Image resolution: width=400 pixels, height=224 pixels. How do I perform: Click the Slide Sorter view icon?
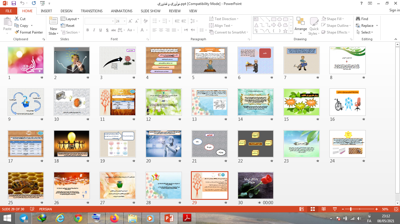point(312,209)
